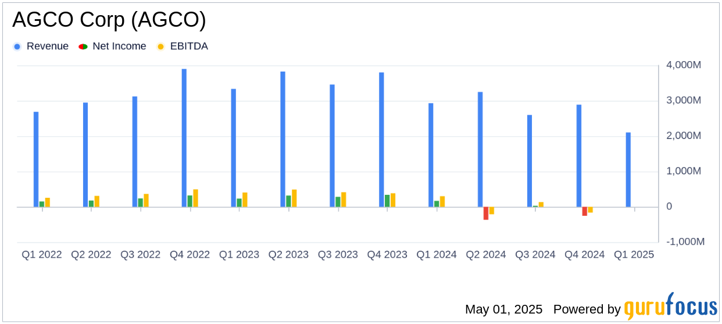Click the Q3 2024 revenue bar
The height and width of the screenshot is (324, 722).
pyautogui.click(x=530, y=161)
